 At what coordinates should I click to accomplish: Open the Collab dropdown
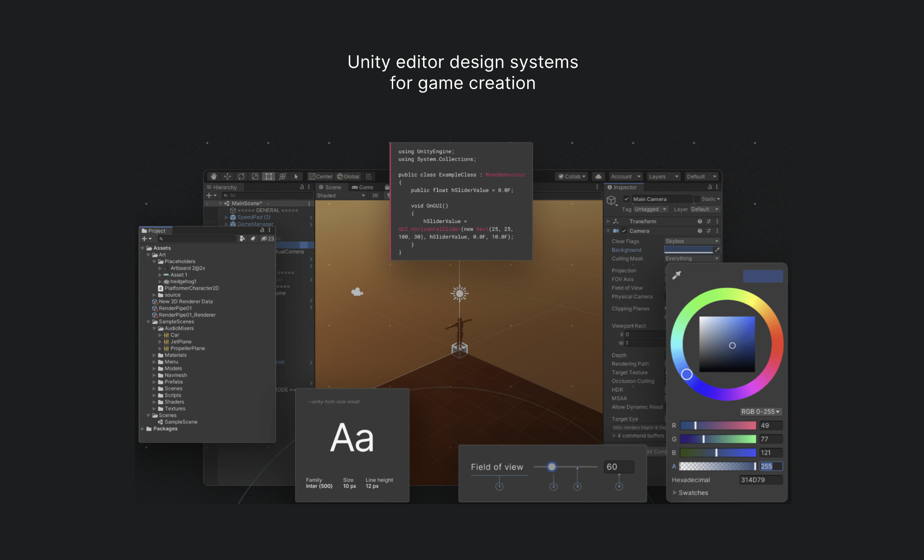tap(572, 176)
